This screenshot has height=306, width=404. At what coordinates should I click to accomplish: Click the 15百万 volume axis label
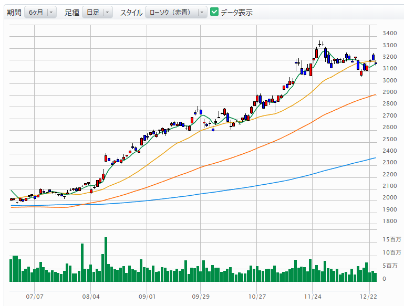pos(392,240)
